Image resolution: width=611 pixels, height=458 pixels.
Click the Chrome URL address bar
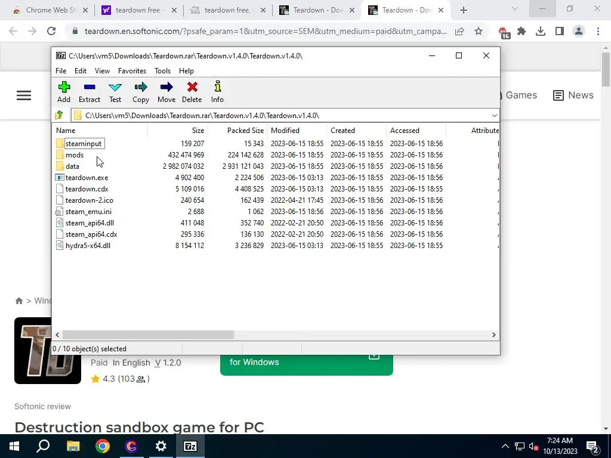point(265,31)
